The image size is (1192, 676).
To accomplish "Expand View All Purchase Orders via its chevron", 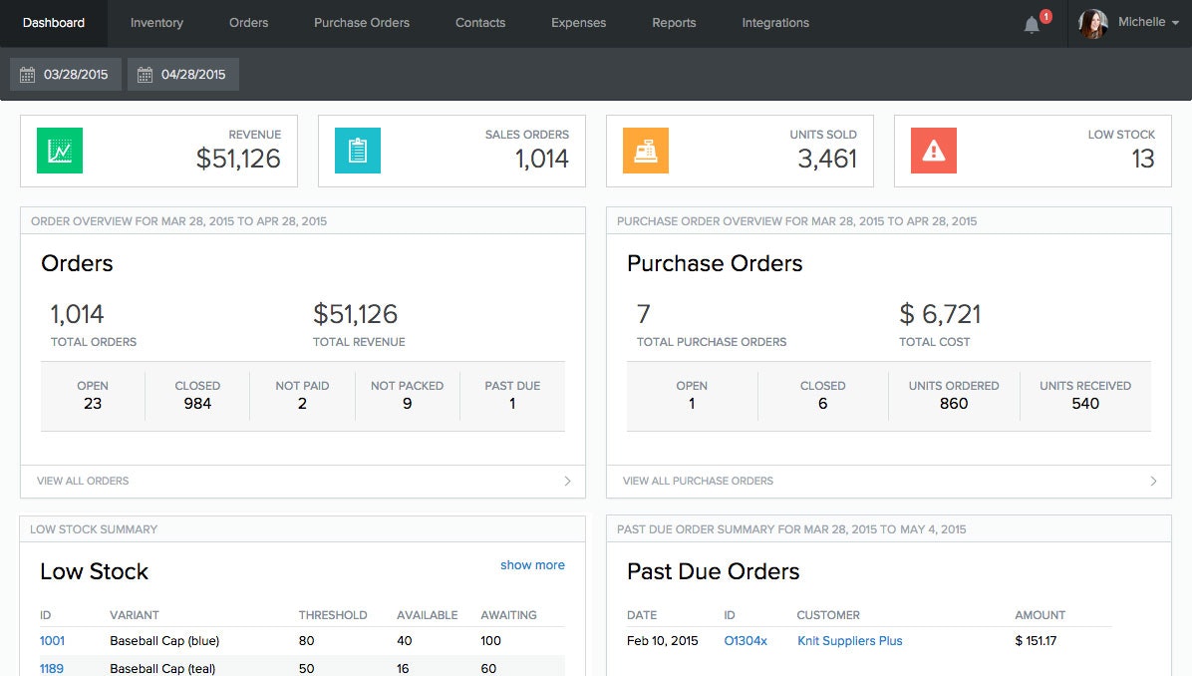I will tap(1155, 481).
